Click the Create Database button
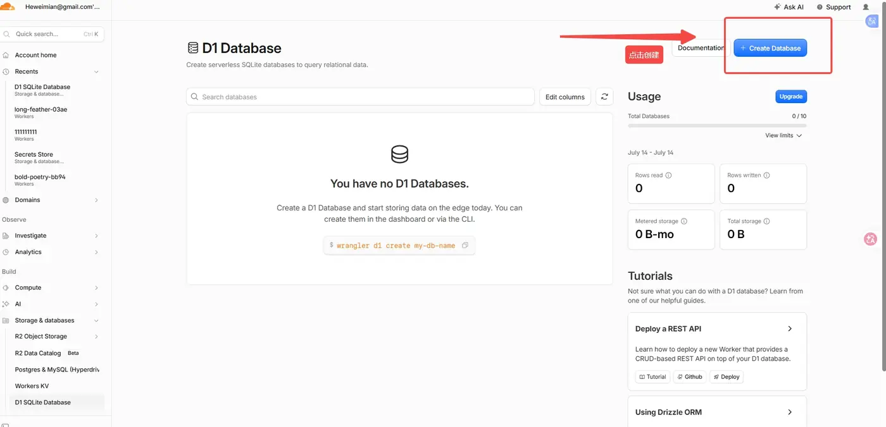This screenshot has width=886, height=427. 770,48
